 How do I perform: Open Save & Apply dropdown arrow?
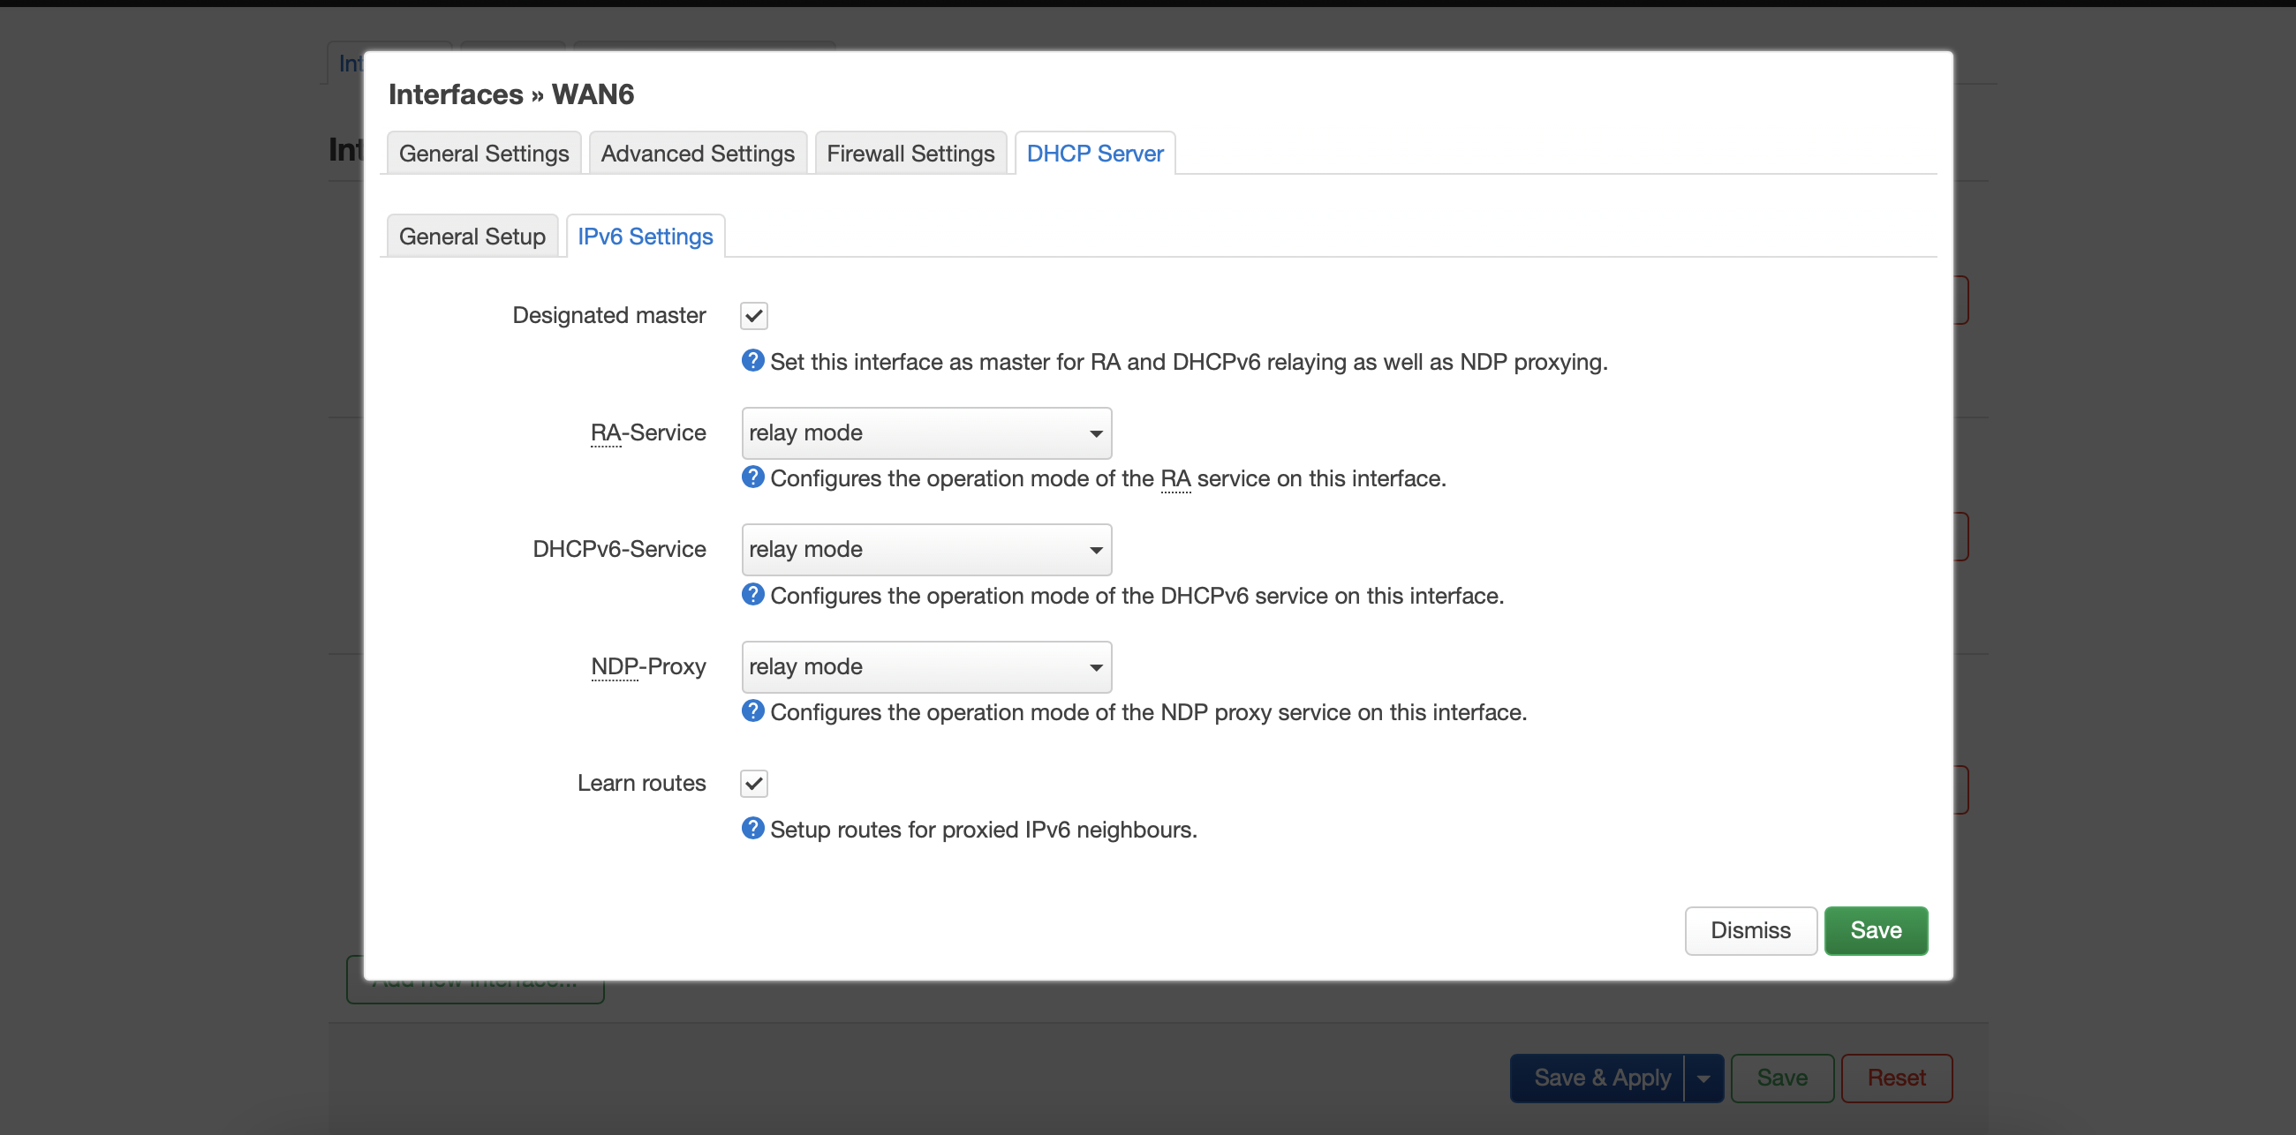click(x=1703, y=1078)
